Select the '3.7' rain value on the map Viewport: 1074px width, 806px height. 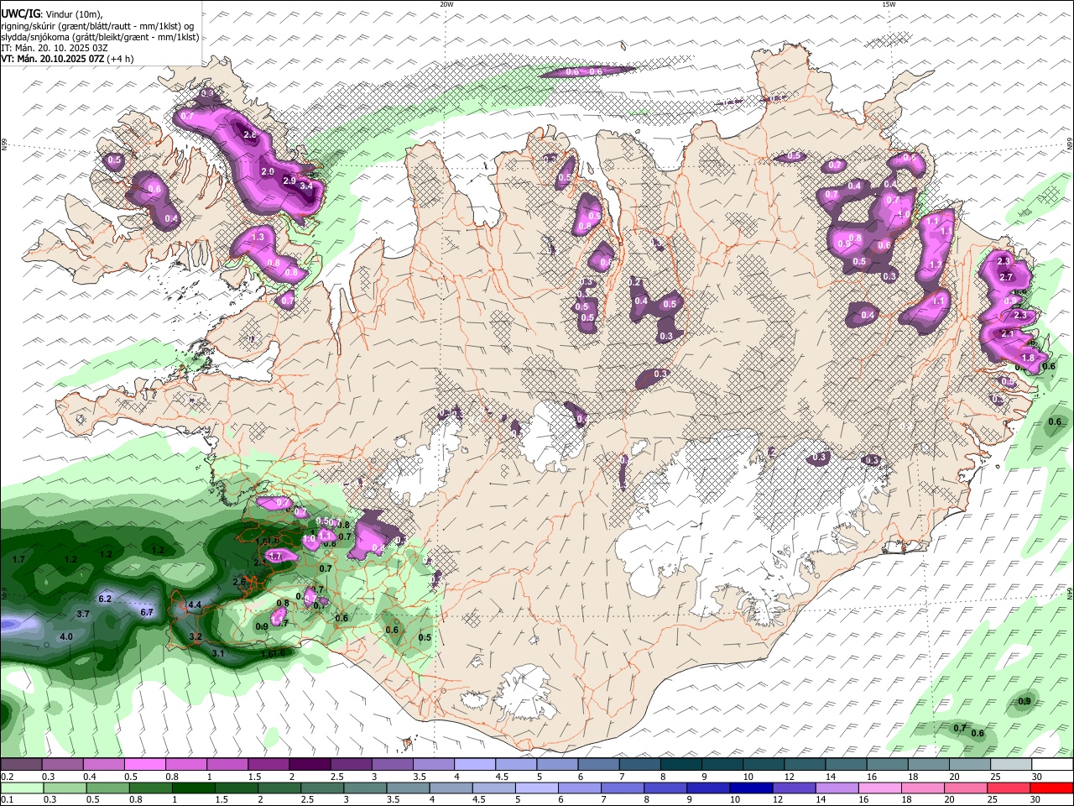click(83, 615)
